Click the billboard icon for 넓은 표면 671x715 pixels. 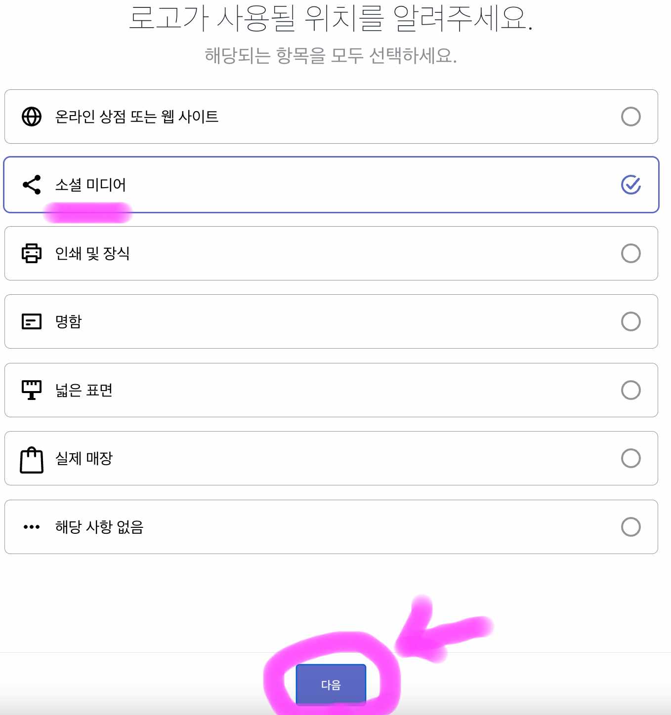32,390
